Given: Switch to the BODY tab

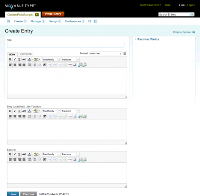Looking at the screenshot, I should (12, 54).
